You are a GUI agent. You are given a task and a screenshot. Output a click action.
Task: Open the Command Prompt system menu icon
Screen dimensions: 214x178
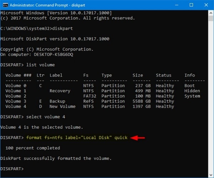[x=5, y=5]
